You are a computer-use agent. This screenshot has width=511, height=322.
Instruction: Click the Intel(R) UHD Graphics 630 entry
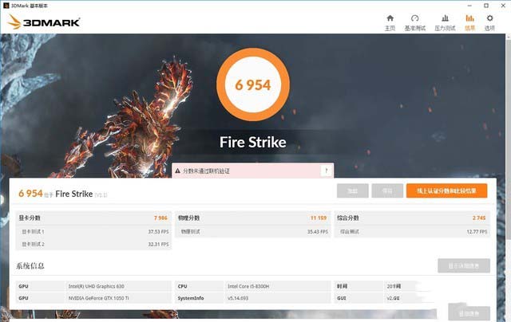pos(96,286)
